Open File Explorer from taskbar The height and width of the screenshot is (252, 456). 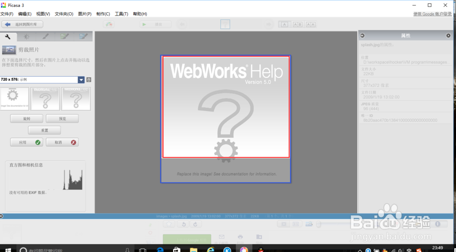(193, 250)
